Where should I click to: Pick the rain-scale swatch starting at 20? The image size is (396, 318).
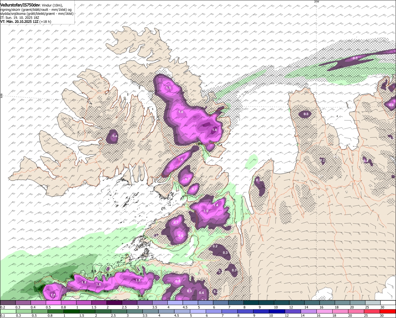pyautogui.click(x=356, y=312)
